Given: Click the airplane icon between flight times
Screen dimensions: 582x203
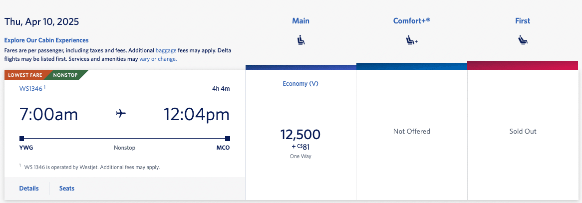Looking at the screenshot, I should pos(121,114).
